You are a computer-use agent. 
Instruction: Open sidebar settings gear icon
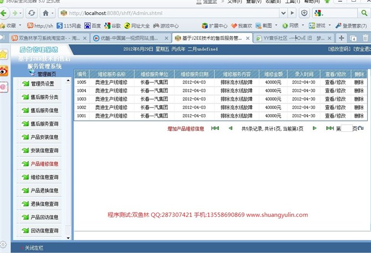(3, 245)
